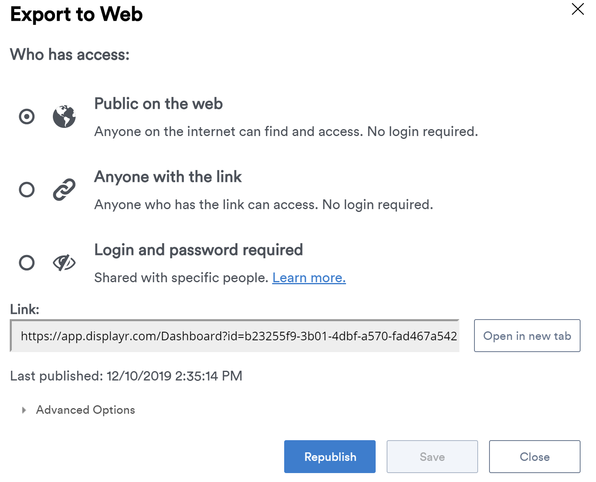This screenshot has height=482, width=596.
Task: Click the crossed-out eye icon
Action: (x=64, y=263)
